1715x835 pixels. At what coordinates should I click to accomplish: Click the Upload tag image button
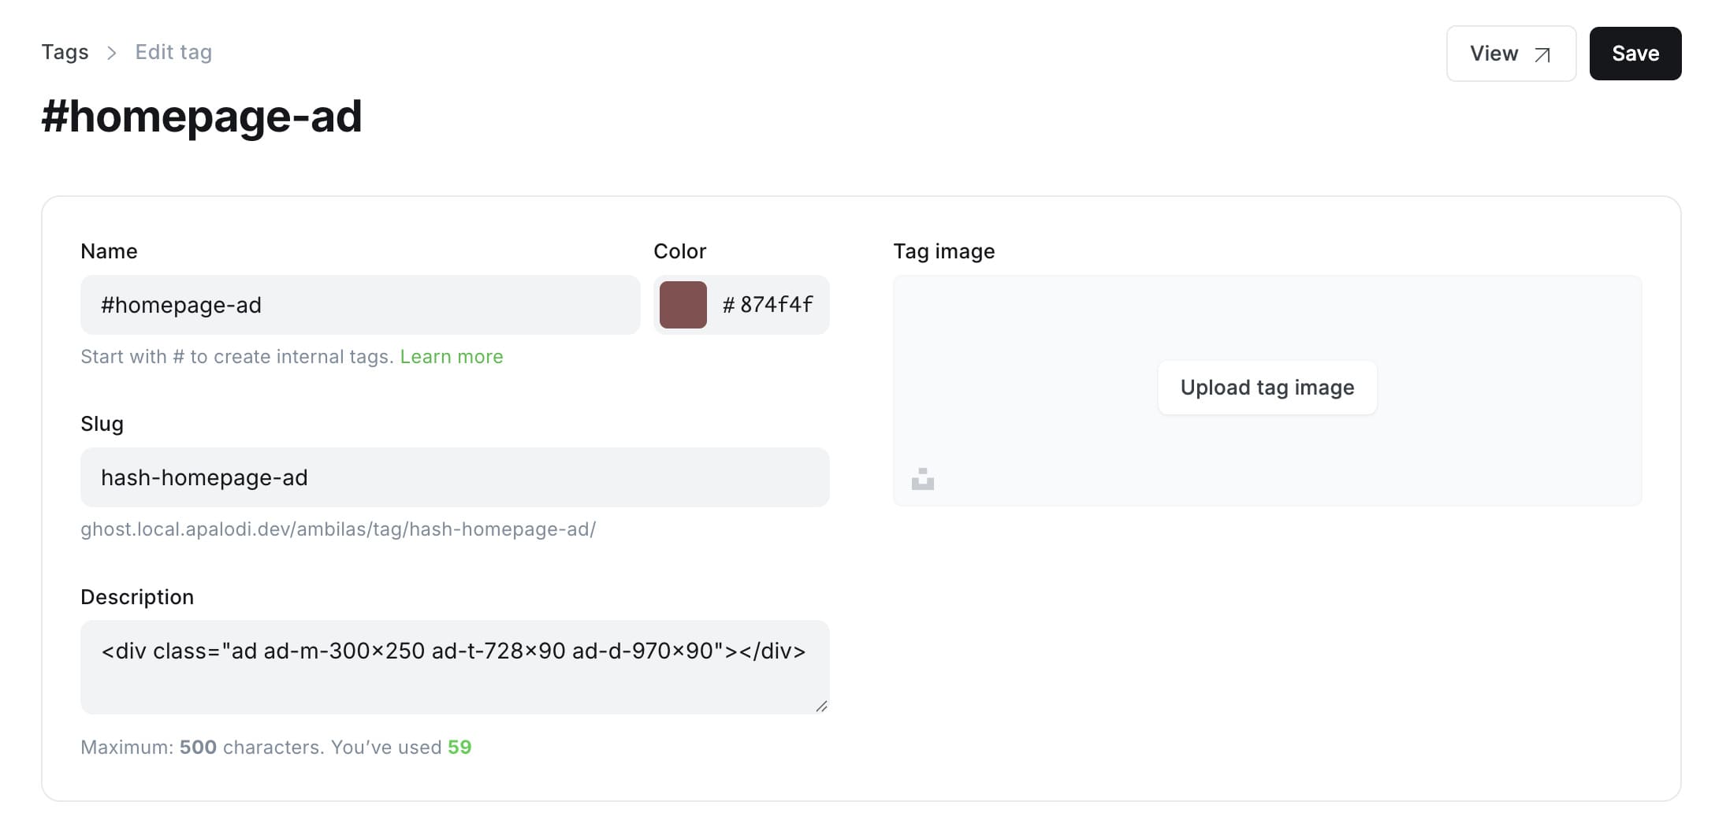coord(1267,388)
